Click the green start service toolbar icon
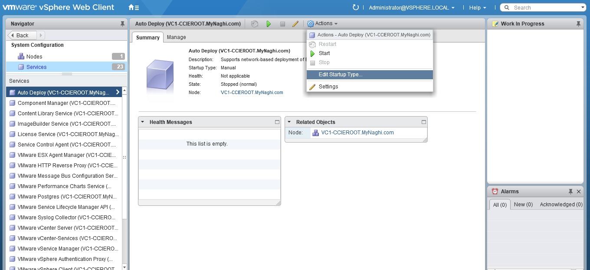This screenshot has width=590, height=270. click(269, 24)
